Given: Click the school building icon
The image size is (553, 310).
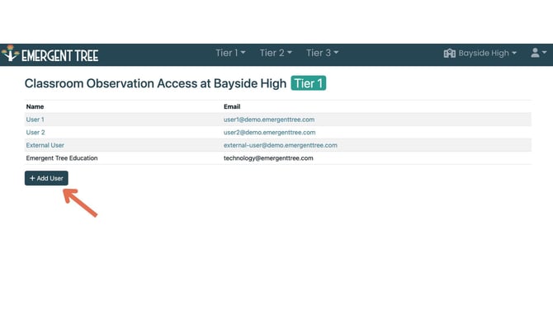Looking at the screenshot, I should pyautogui.click(x=449, y=54).
